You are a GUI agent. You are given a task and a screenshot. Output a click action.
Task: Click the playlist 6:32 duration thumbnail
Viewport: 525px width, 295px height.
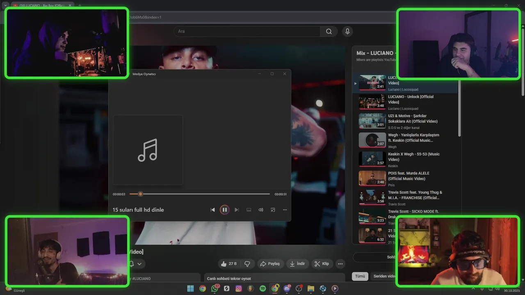[x=372, y=236]
